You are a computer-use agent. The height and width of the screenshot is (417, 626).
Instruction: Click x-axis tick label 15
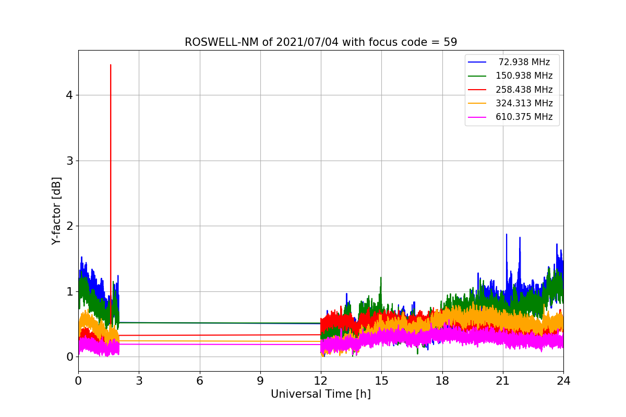381,381
